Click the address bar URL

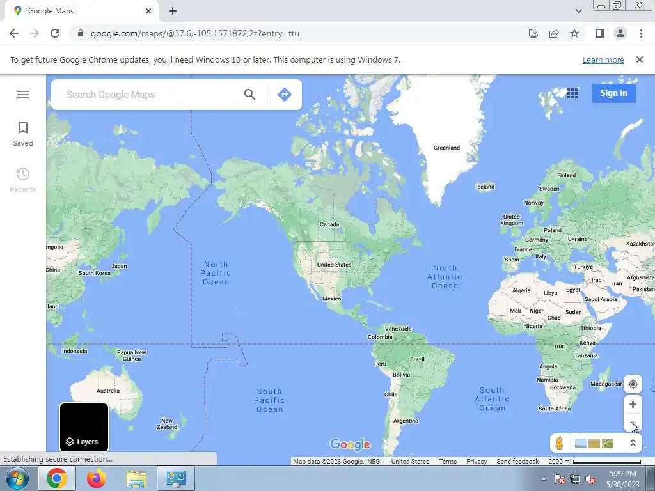[194, 33]
